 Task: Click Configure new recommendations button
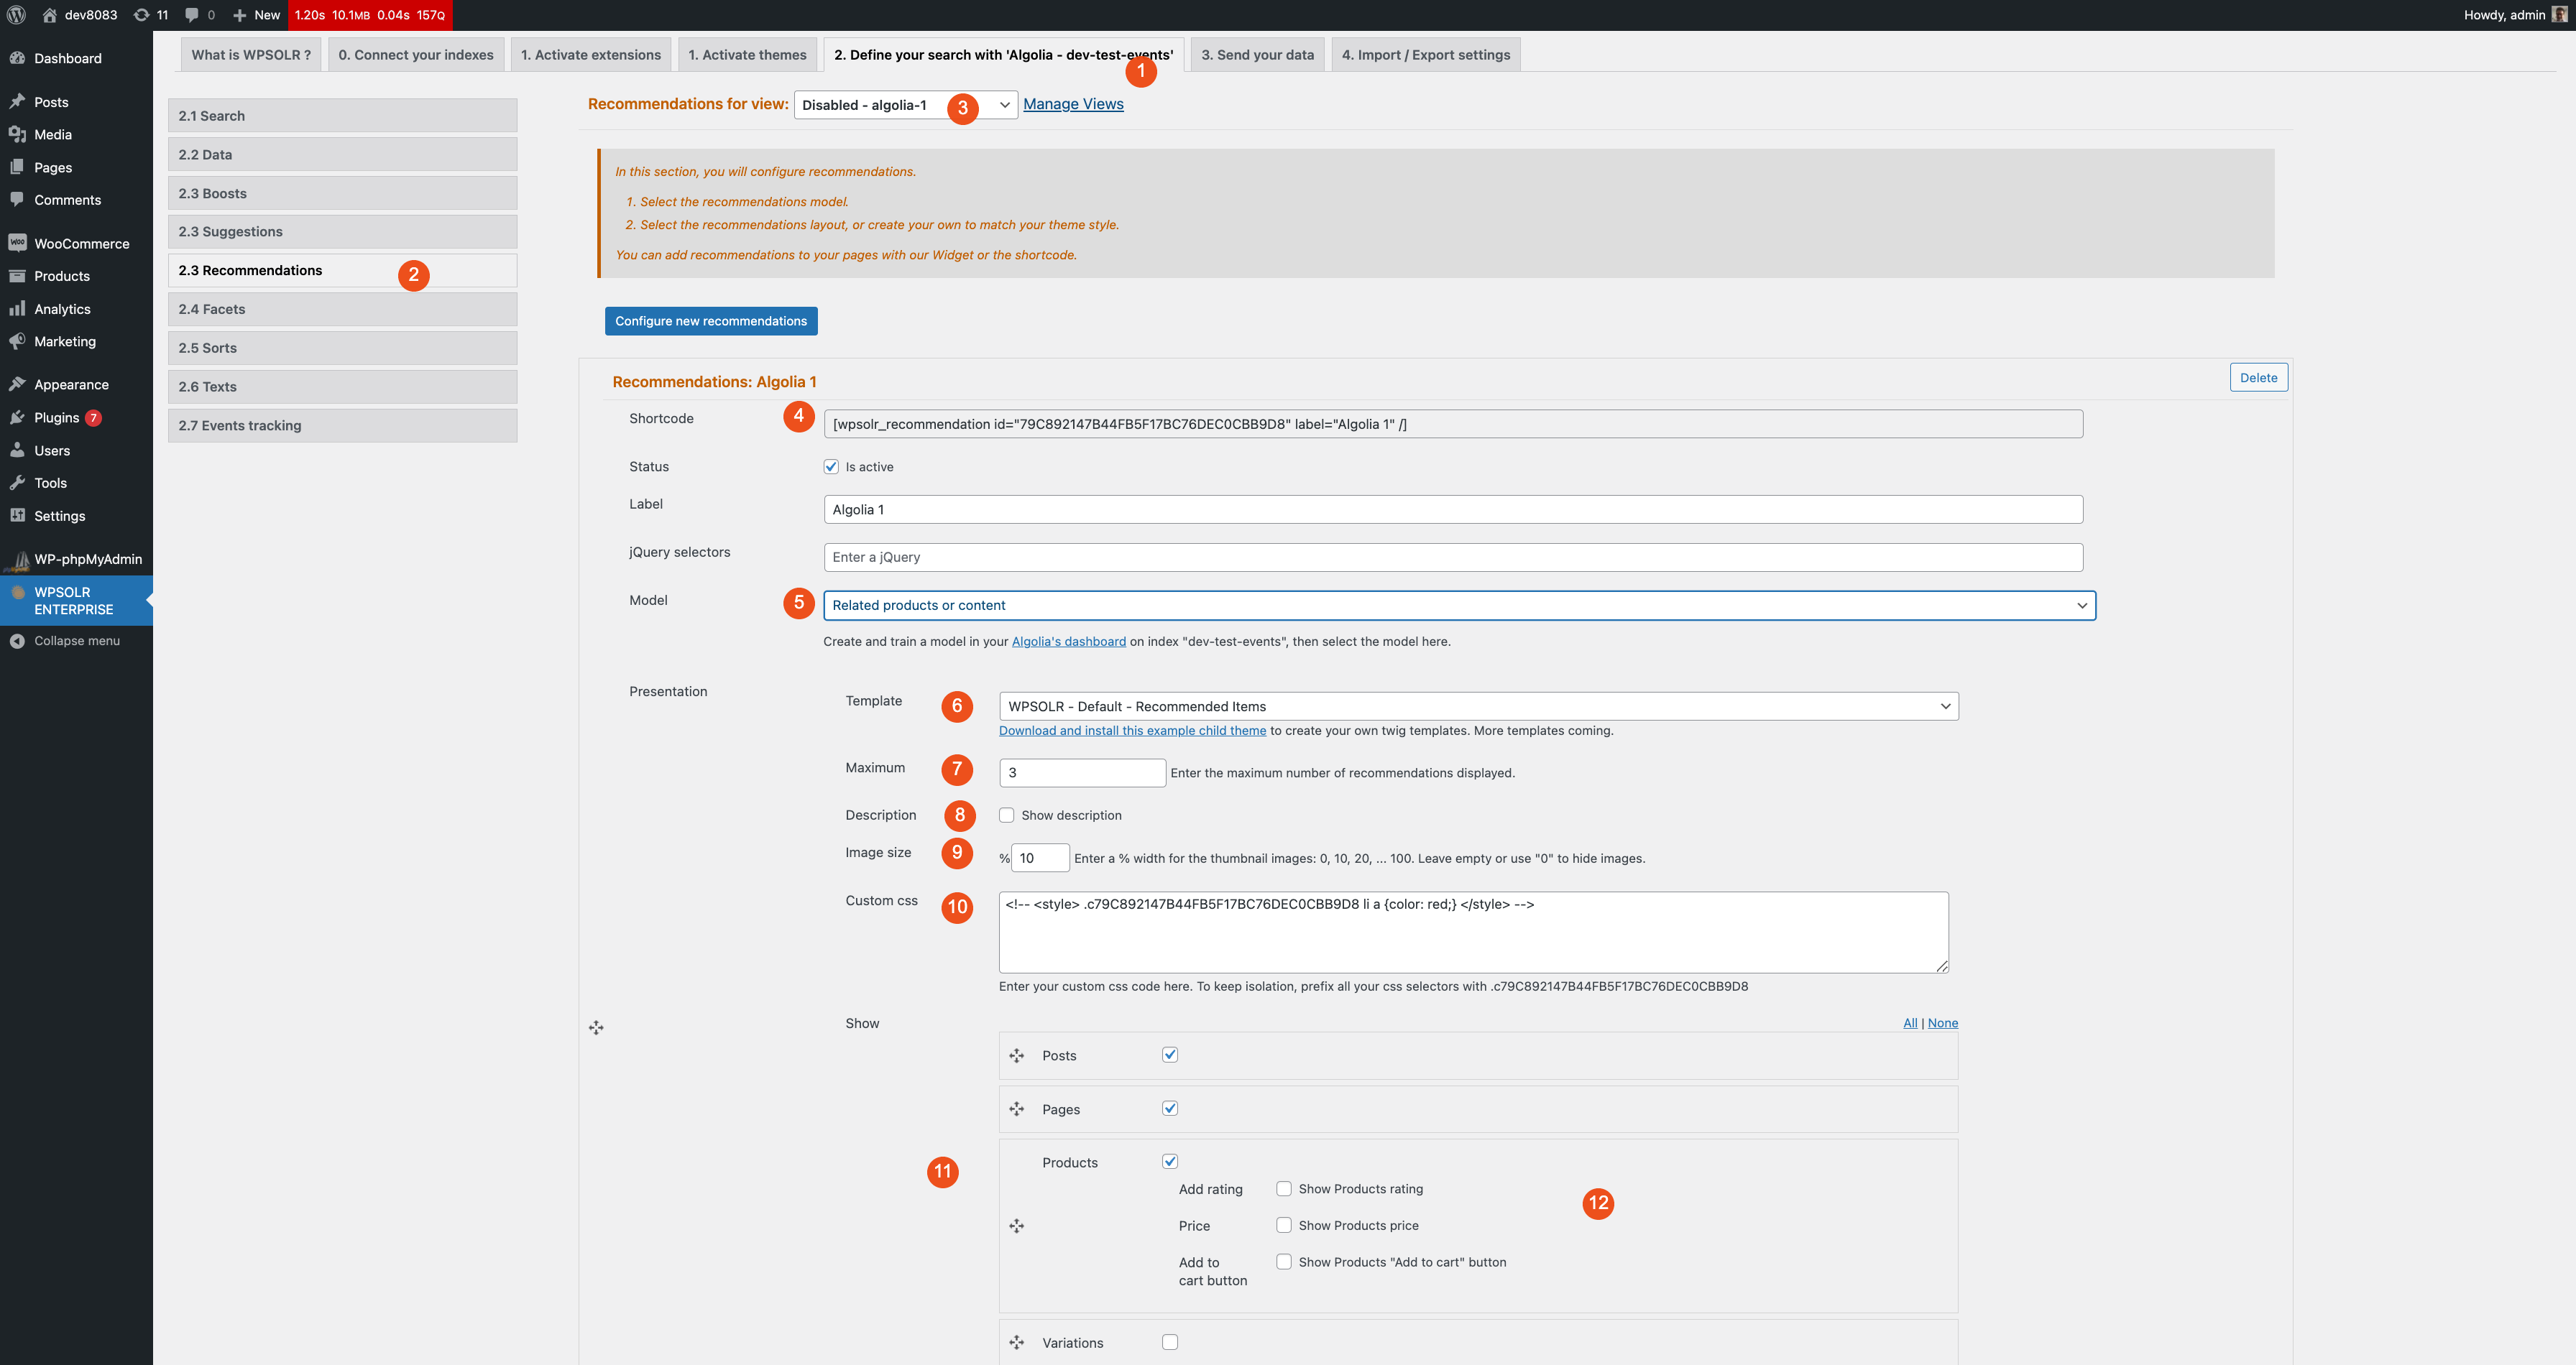[x=711, y=320]
